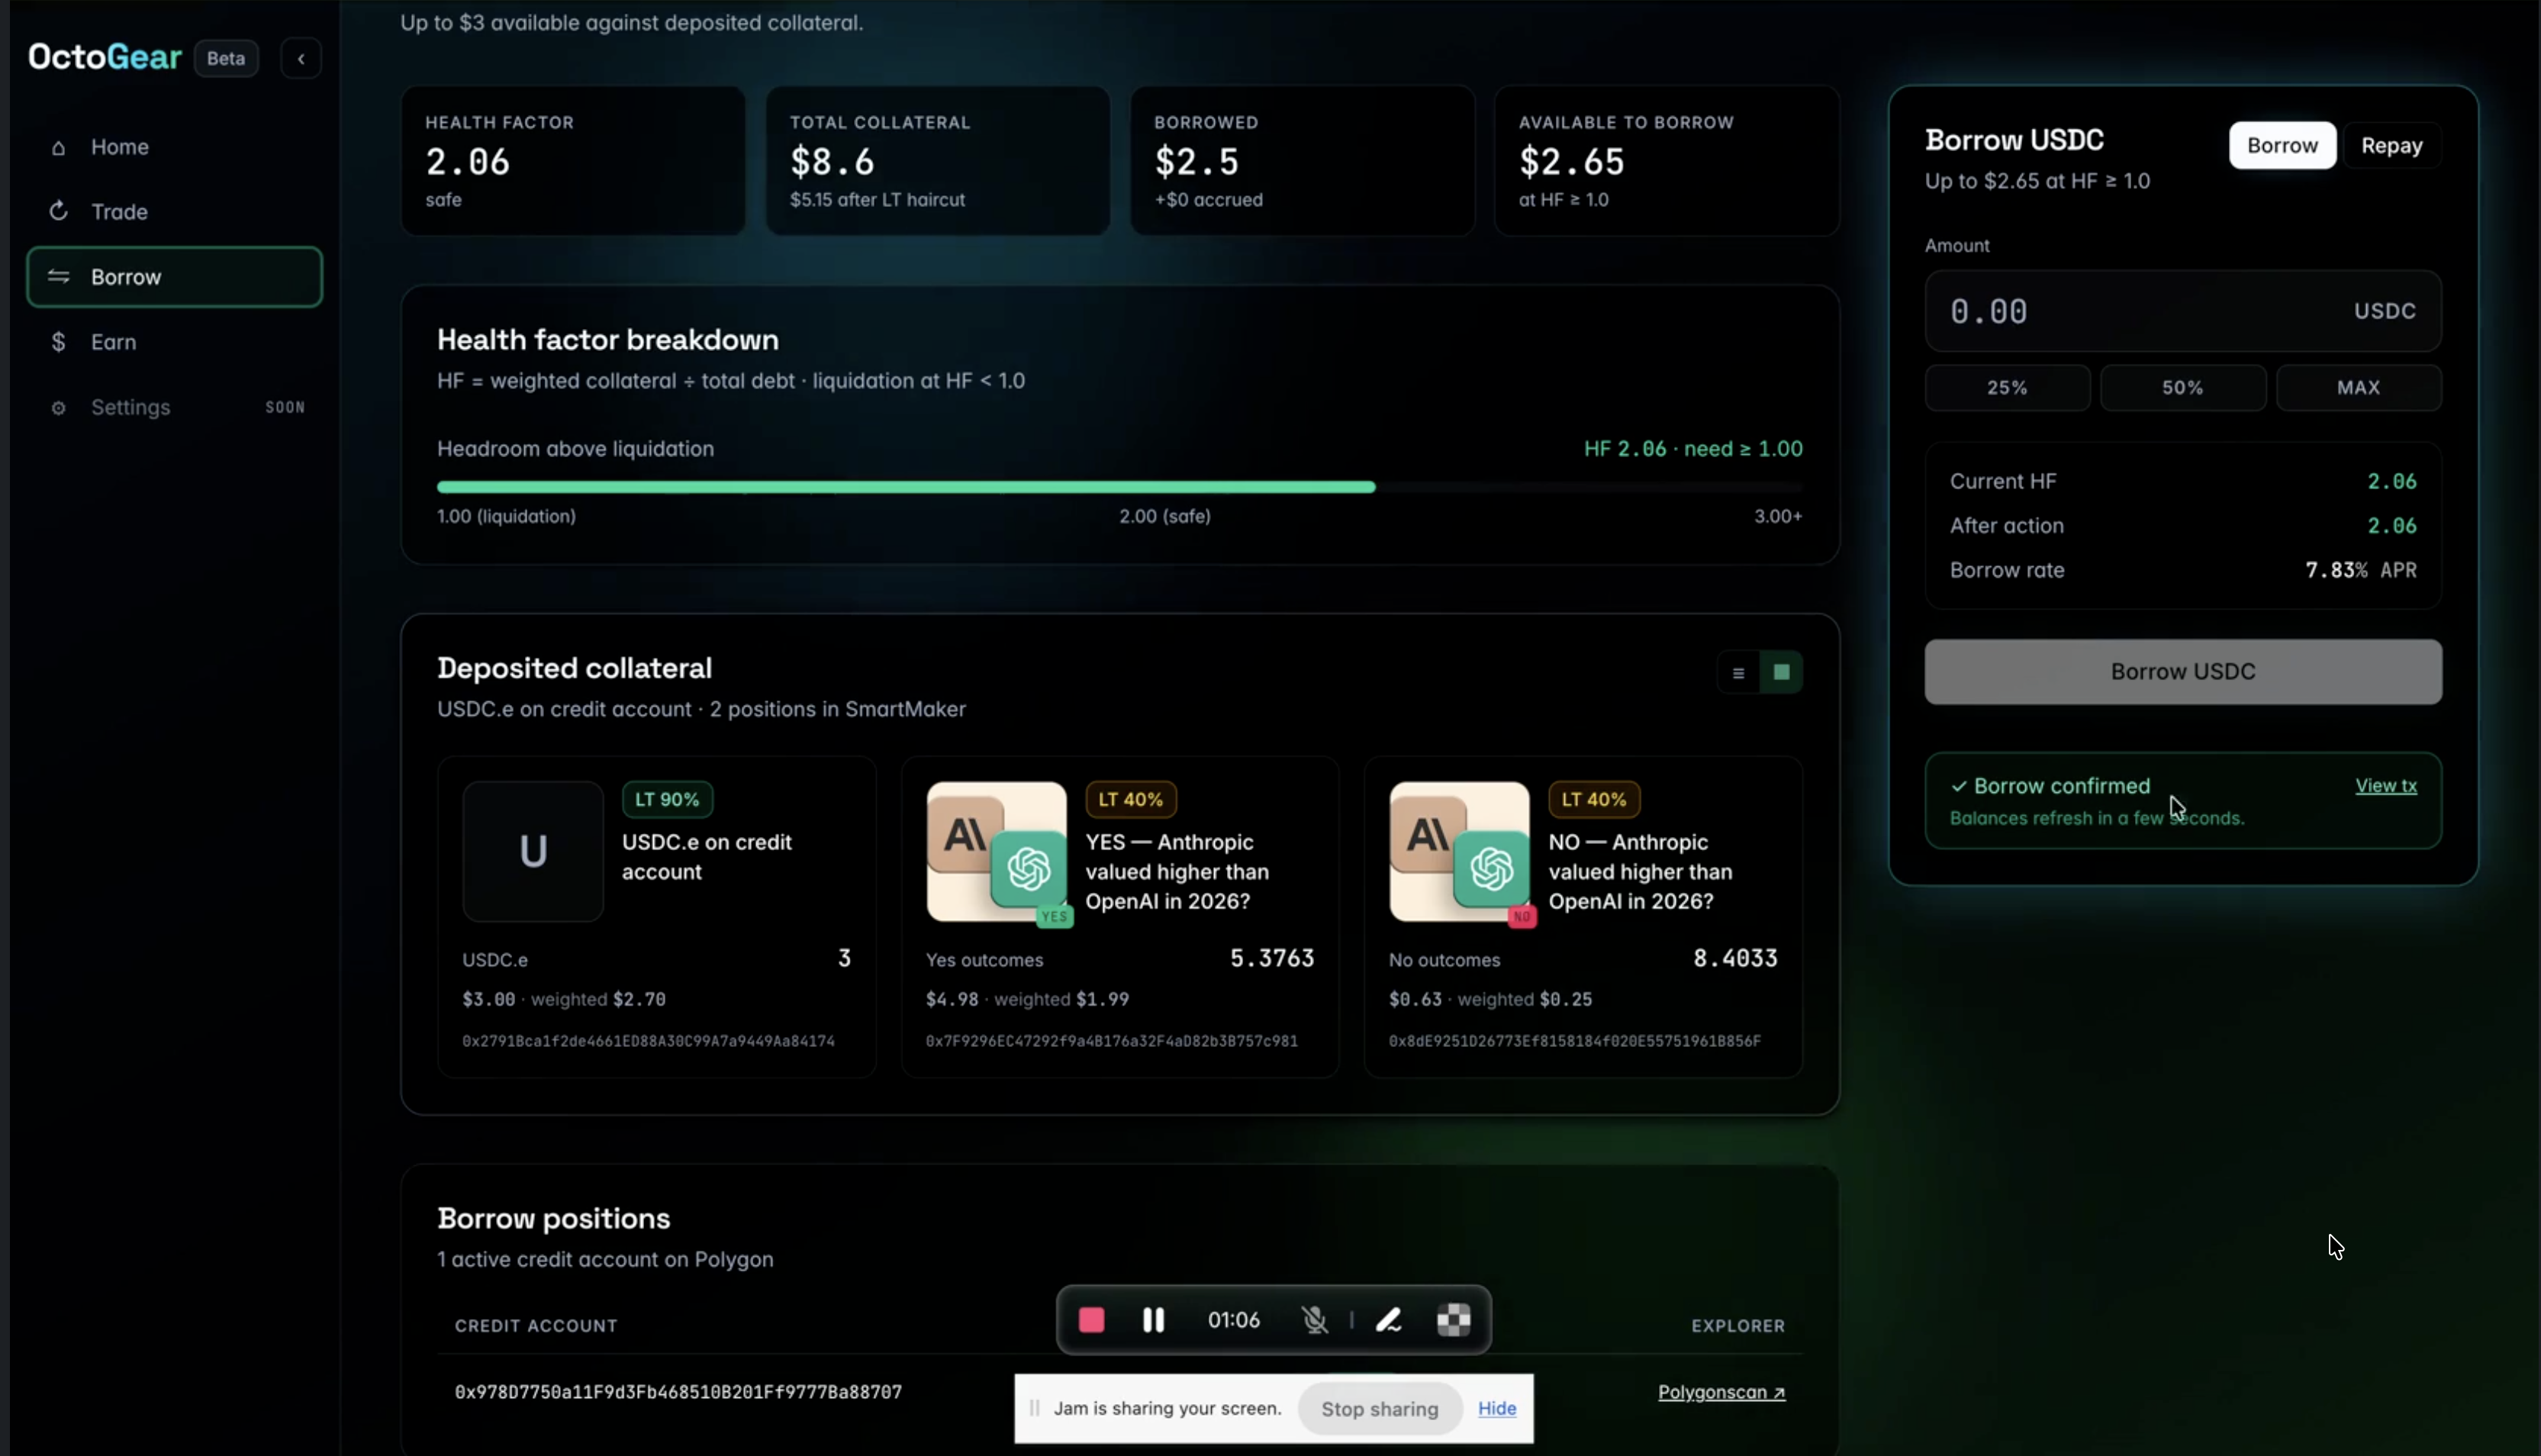Click the YES position address 0x7F9296EC...

[1112, 1041]
